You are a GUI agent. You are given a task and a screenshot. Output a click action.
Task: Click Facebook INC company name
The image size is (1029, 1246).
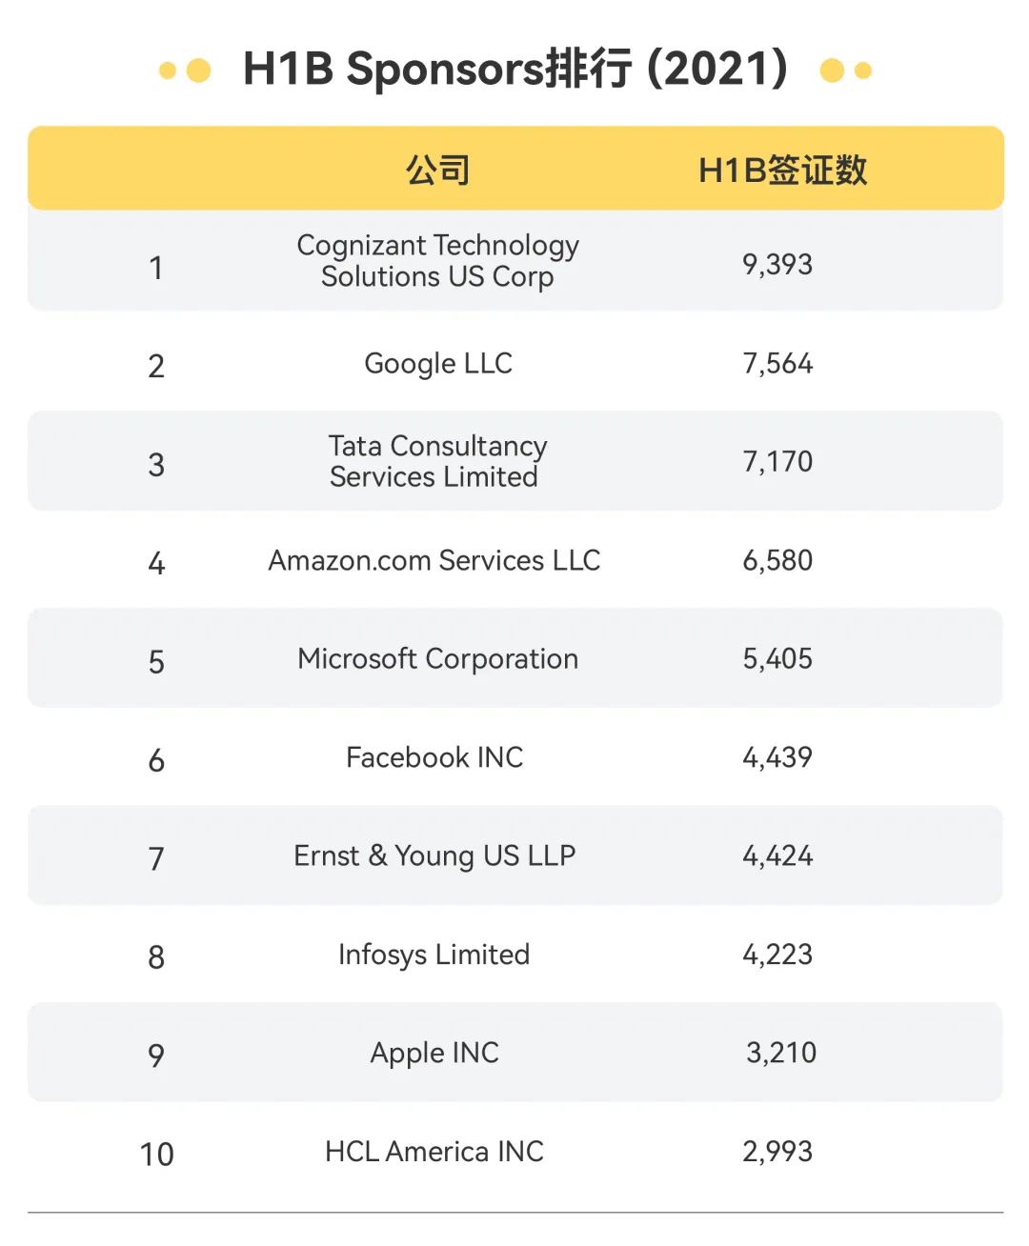(x=434, y=757)
